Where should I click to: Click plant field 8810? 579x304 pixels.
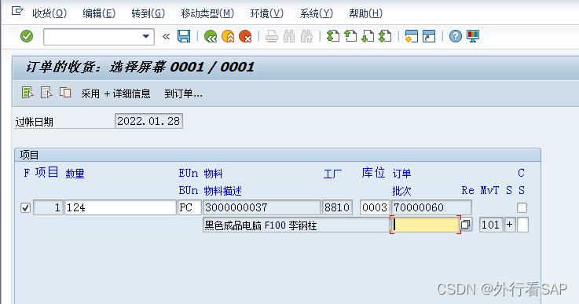click(337, 207)
